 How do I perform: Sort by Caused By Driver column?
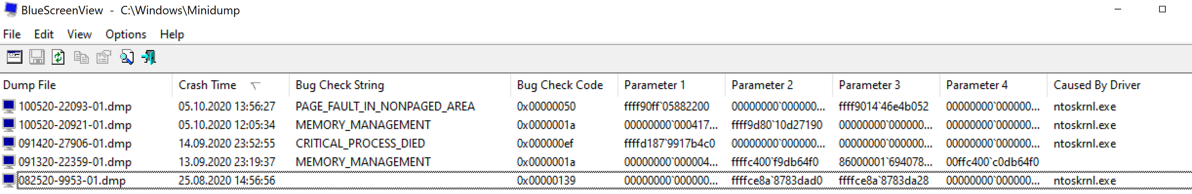[x=1119, y=85]
